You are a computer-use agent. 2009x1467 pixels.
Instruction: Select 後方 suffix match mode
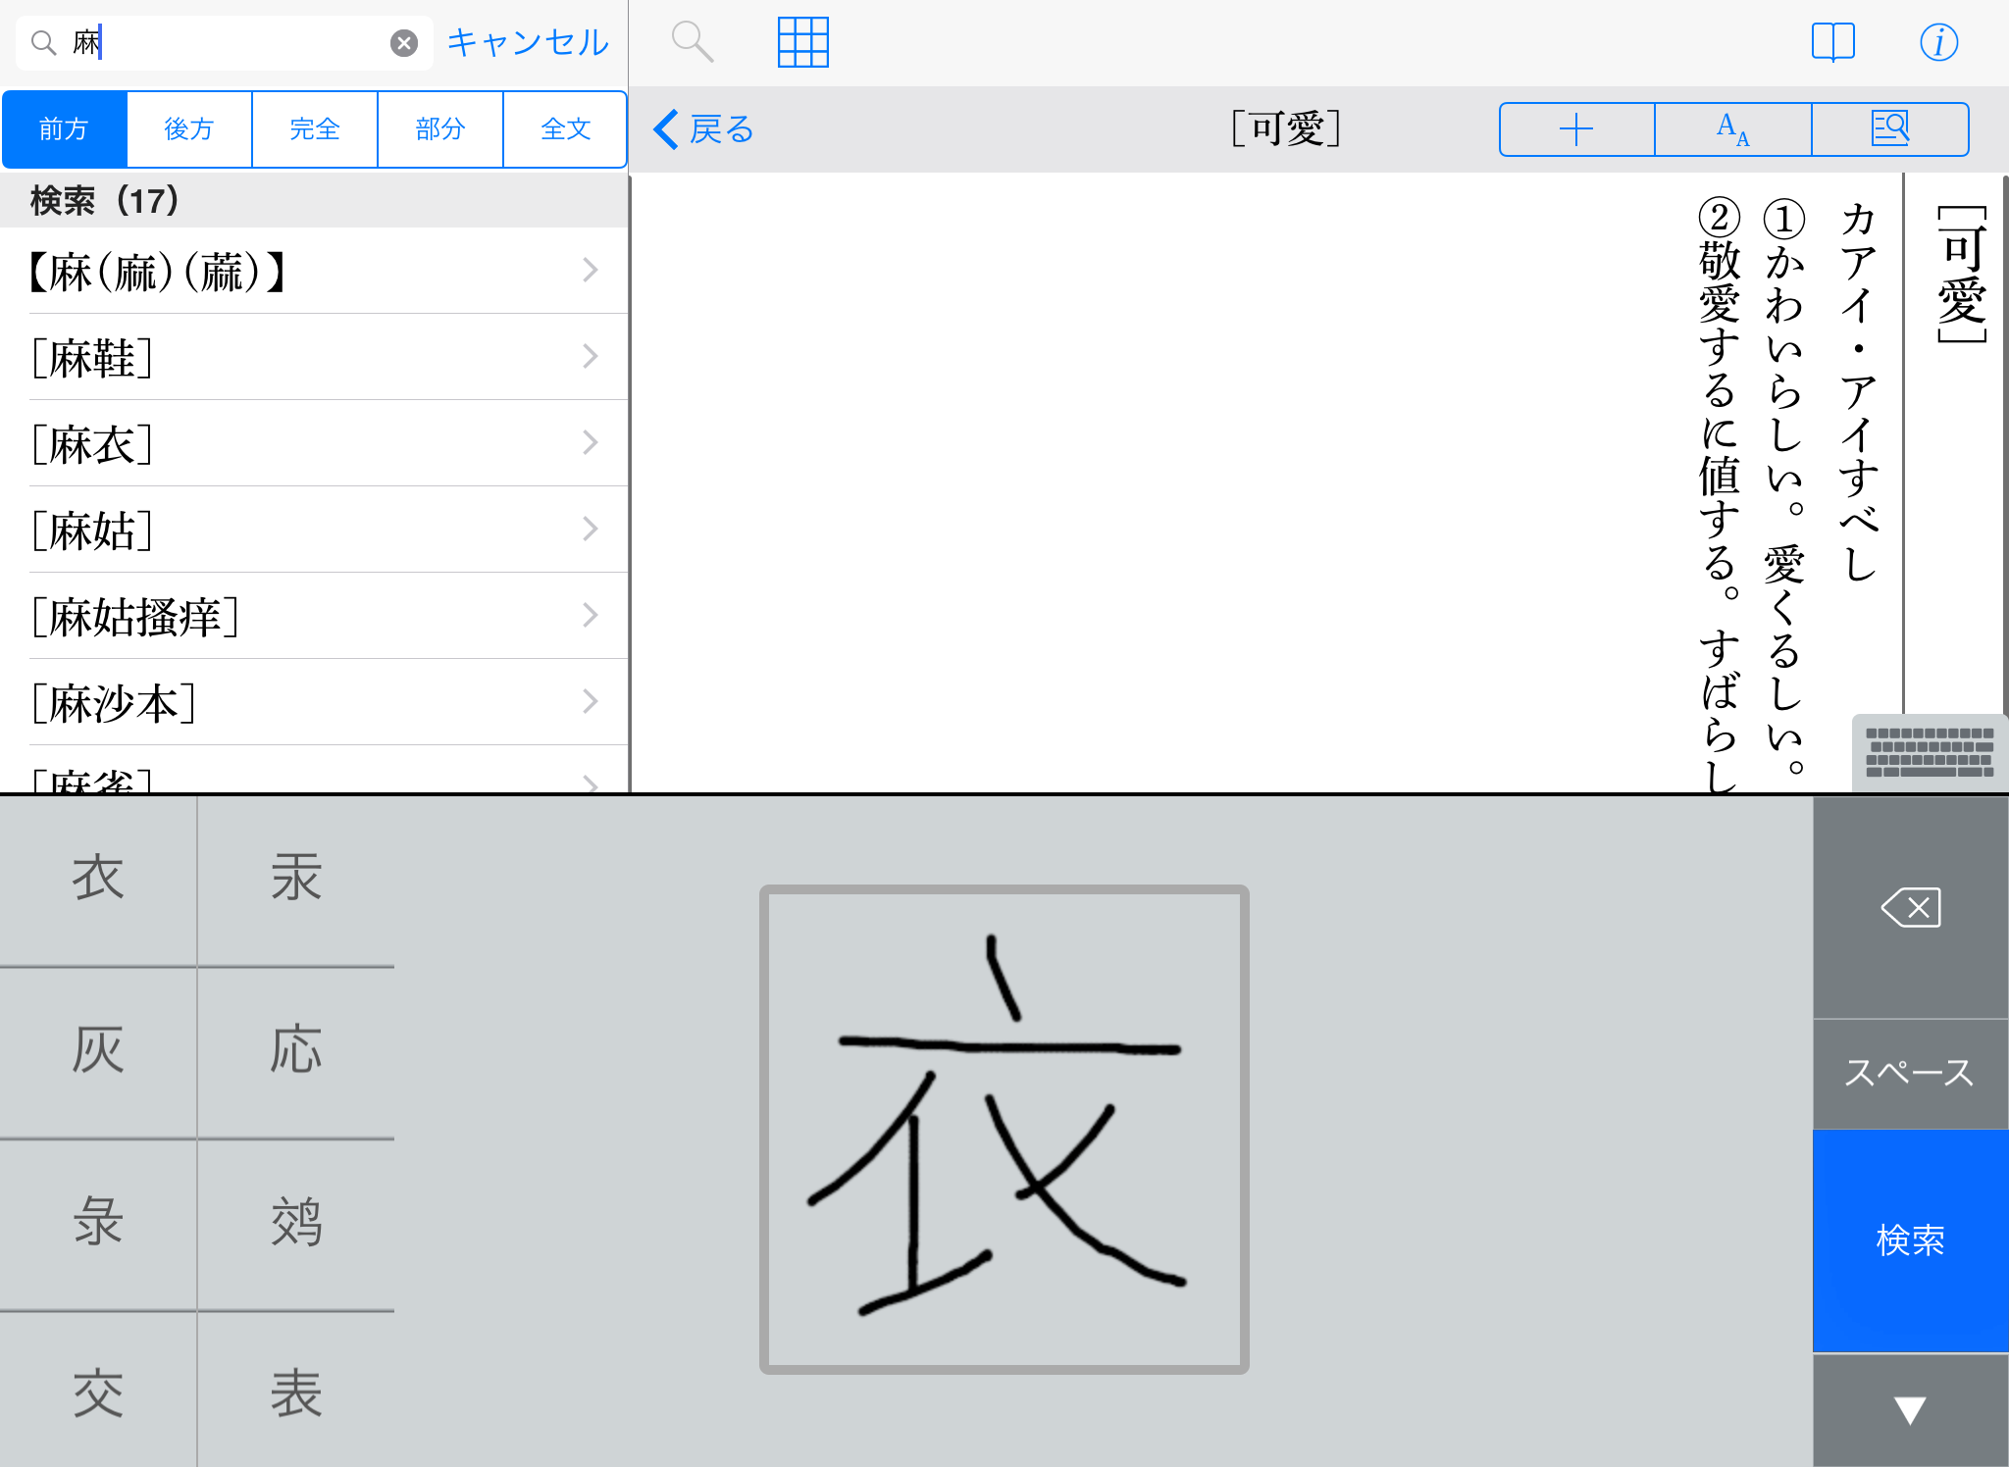pyautogui.click(x=189, y=129)
